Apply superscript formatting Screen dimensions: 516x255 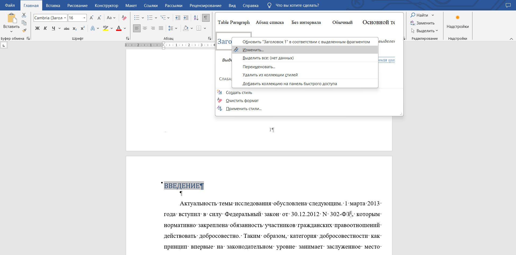click(83, 28)
